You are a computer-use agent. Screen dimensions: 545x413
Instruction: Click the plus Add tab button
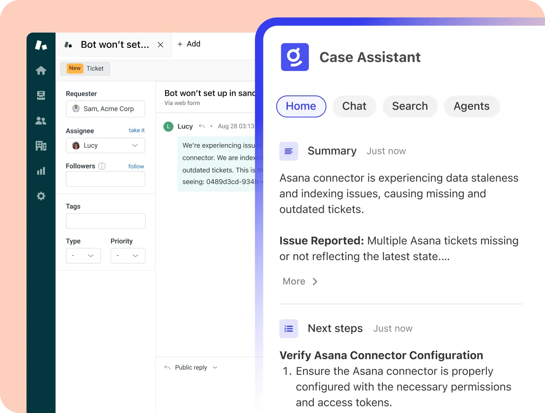(x=189, y=44)
